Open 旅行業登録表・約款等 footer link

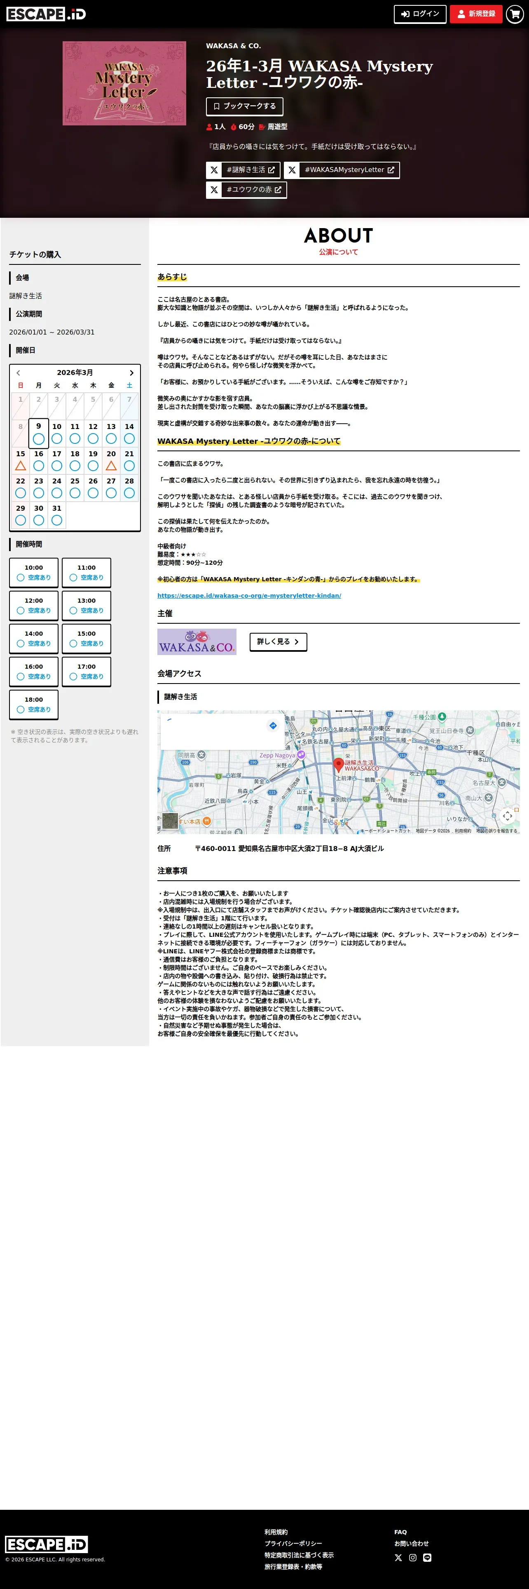293,1567
